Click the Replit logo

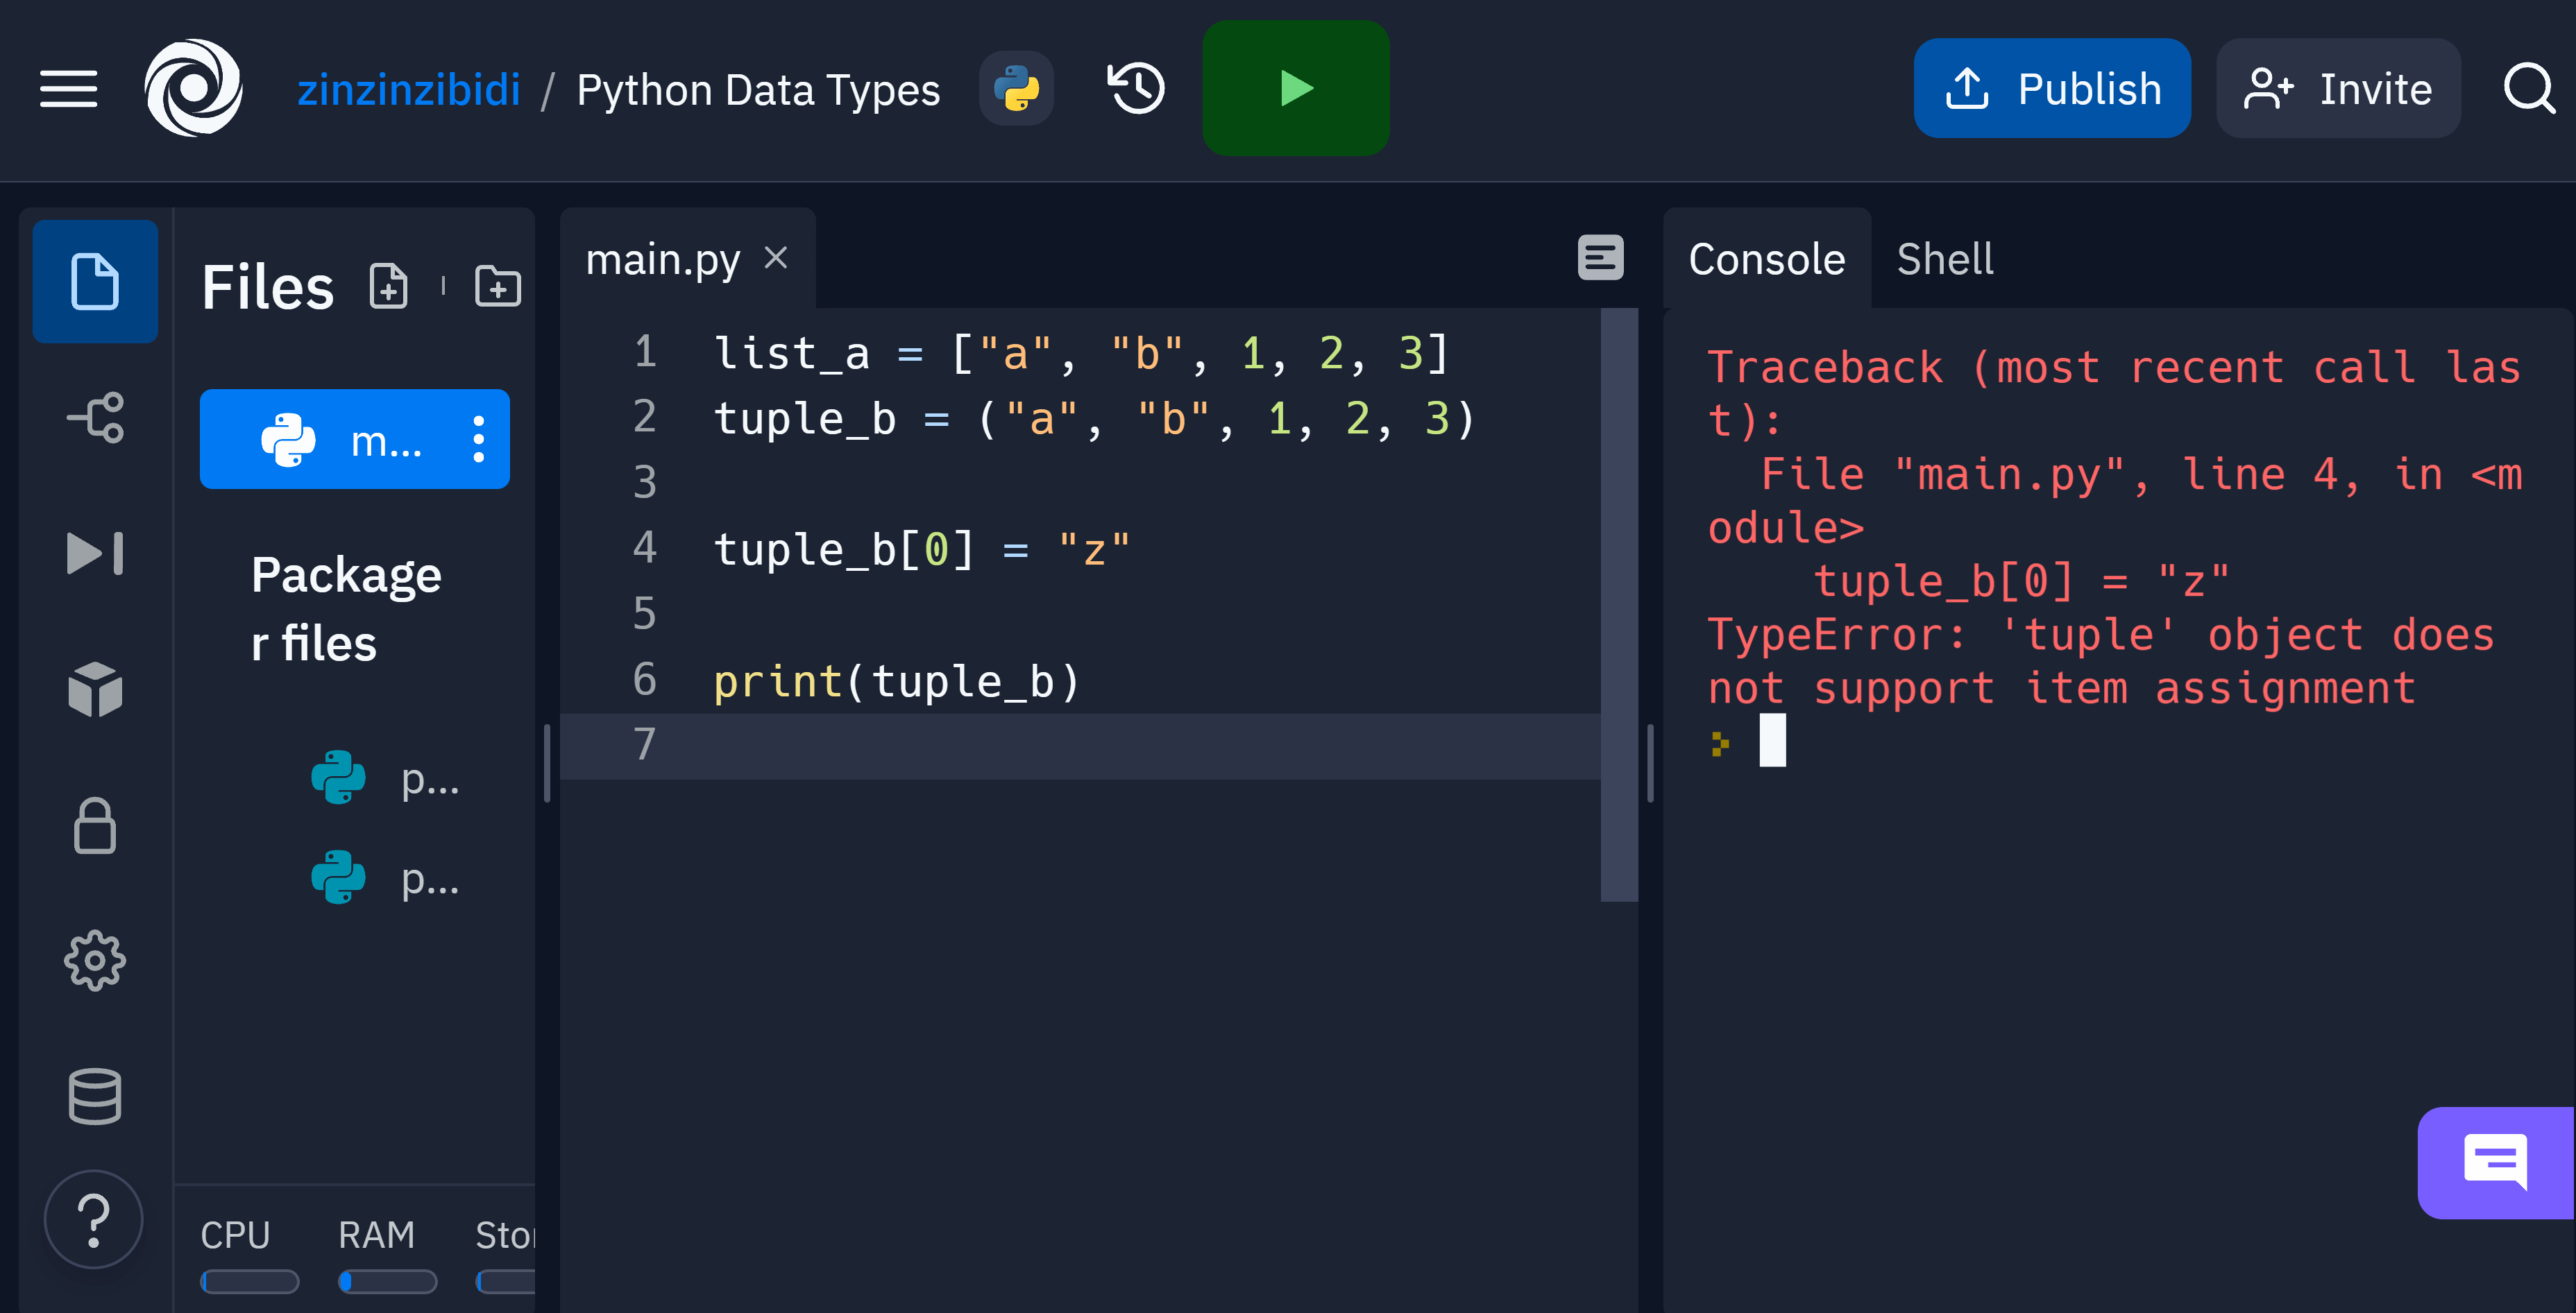[x=193, y=88]
